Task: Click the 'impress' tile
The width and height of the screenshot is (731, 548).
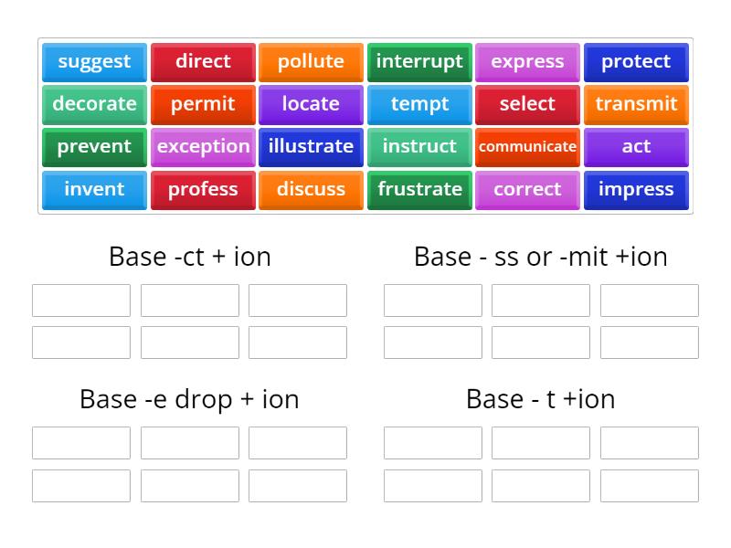Action: 636,190
